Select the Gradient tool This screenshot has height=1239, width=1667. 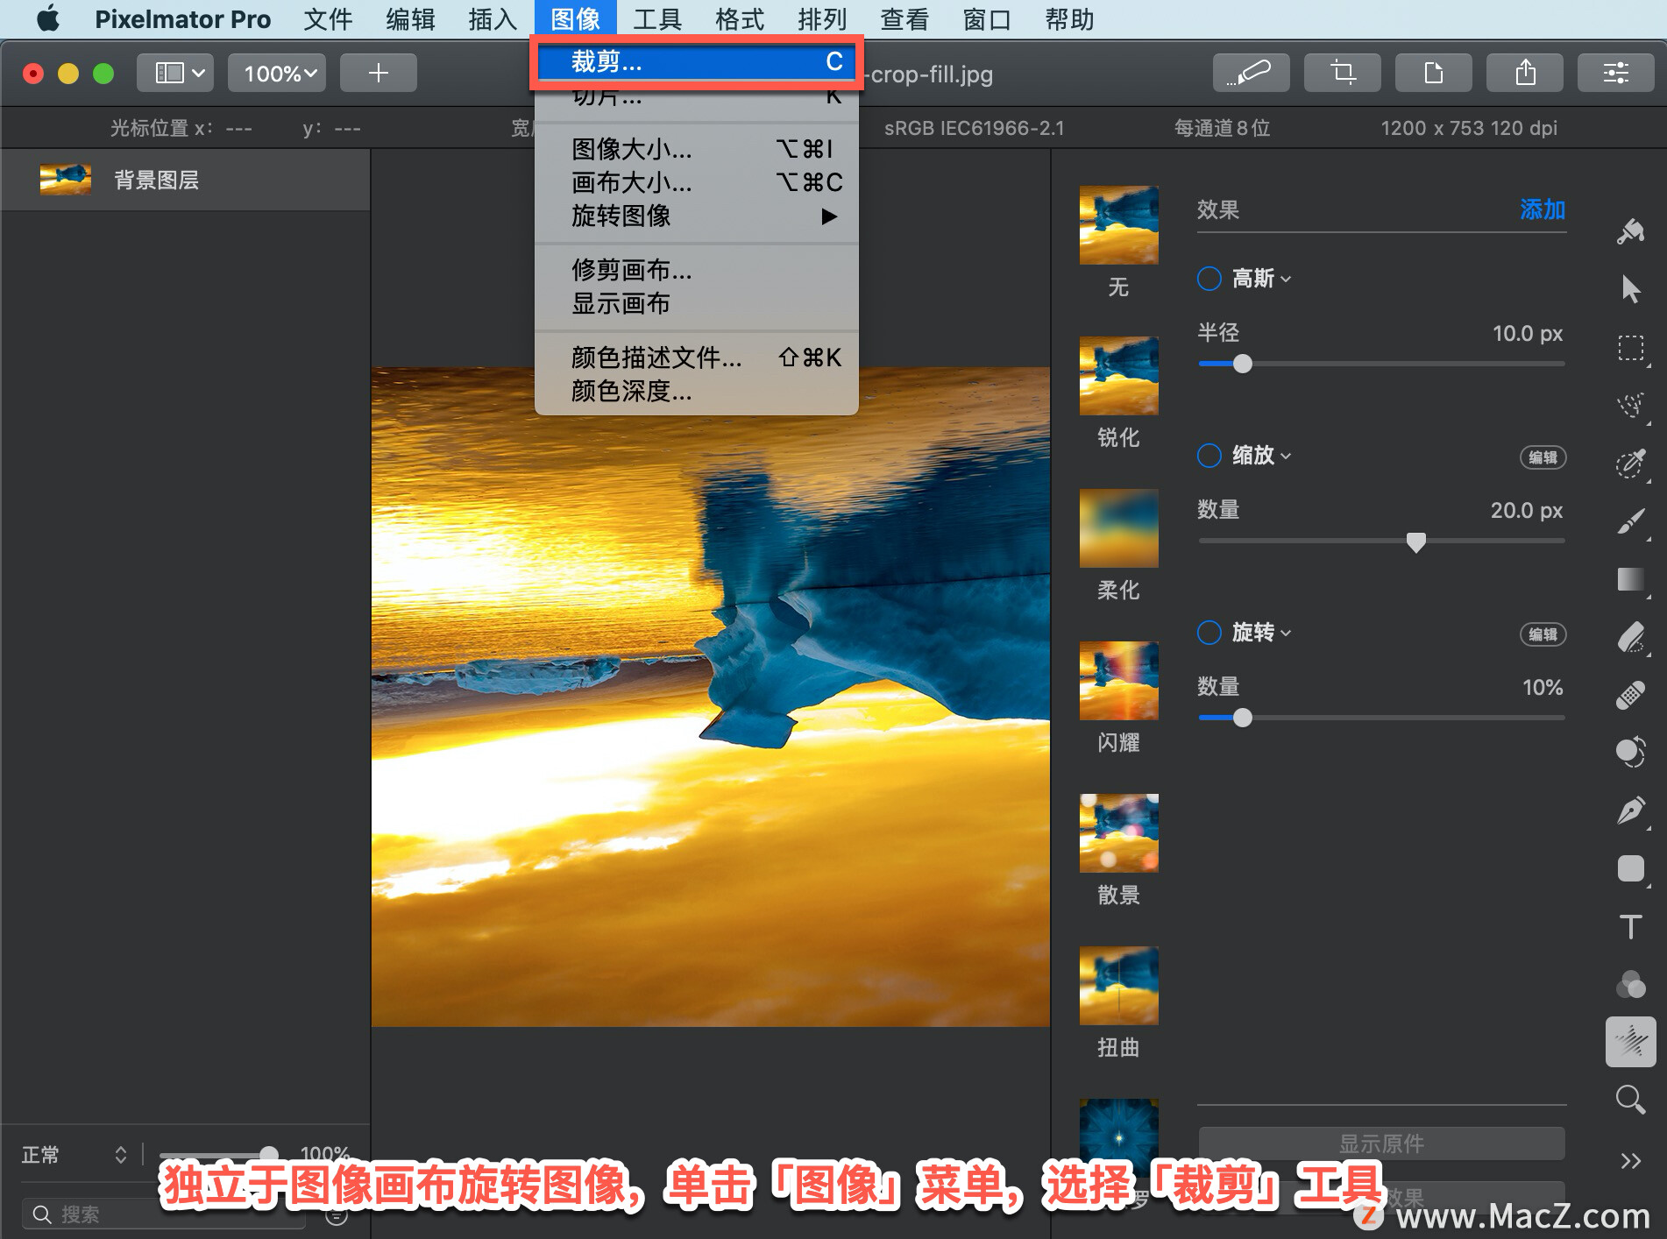pos(1630,579)
